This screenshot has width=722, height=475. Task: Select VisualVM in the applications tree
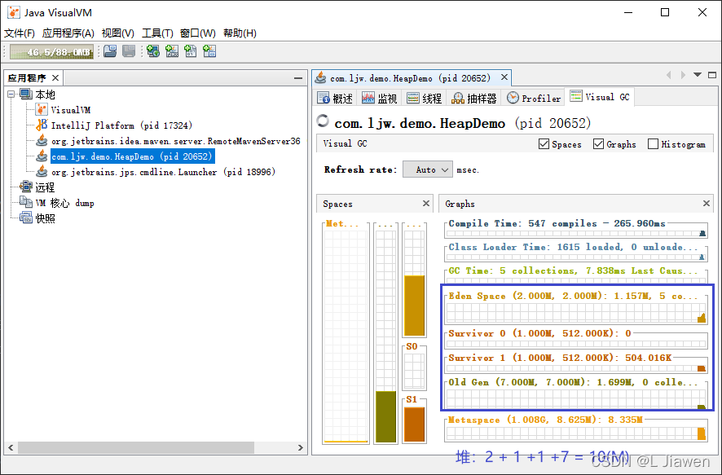[71, 110]
